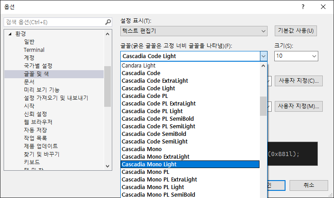Choose Cascadia Mono PL SemiBold font
Viewport: 334px width, 198px height.
(190, 194)
